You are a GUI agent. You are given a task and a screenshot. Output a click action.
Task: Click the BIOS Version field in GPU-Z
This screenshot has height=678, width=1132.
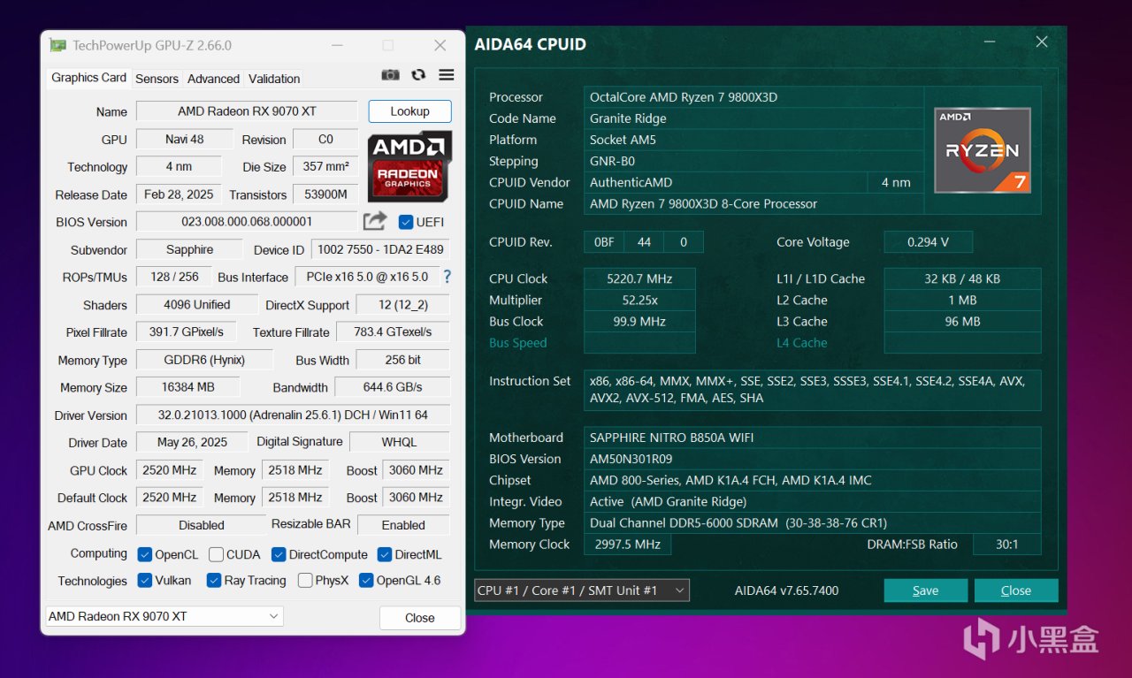tap(247, 222)
